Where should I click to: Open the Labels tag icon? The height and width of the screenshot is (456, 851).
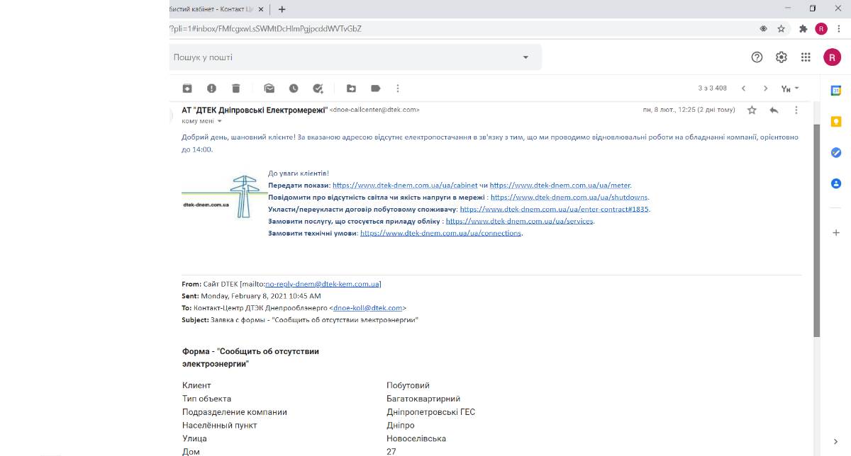pyautogui.click(x=376, y=89)
